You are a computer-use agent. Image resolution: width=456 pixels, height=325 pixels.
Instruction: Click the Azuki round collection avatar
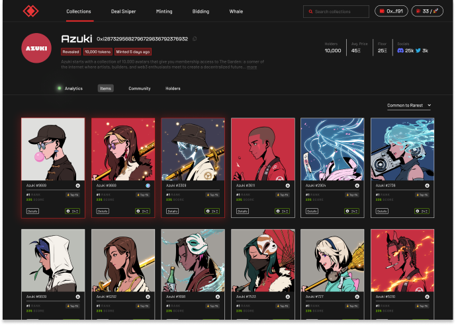click(37, 50)
